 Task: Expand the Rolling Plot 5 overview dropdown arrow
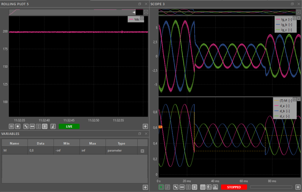[x=146, y=12]
